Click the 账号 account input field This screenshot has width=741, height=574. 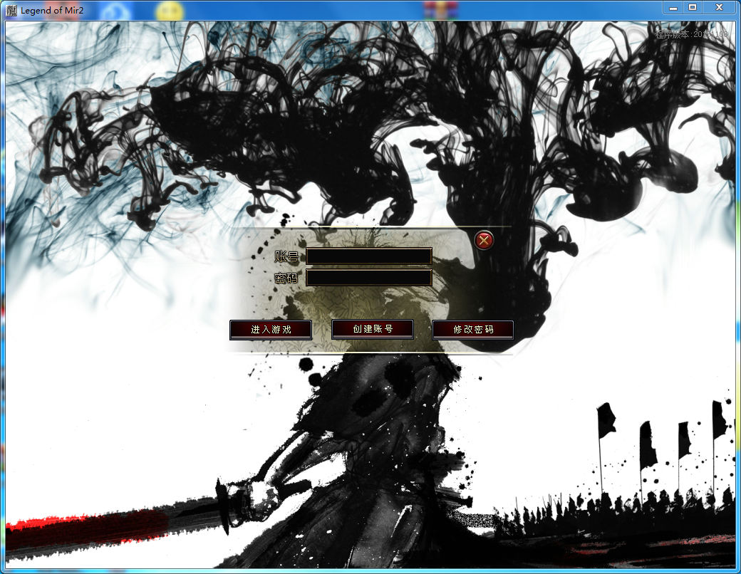(x=369, y=256)
